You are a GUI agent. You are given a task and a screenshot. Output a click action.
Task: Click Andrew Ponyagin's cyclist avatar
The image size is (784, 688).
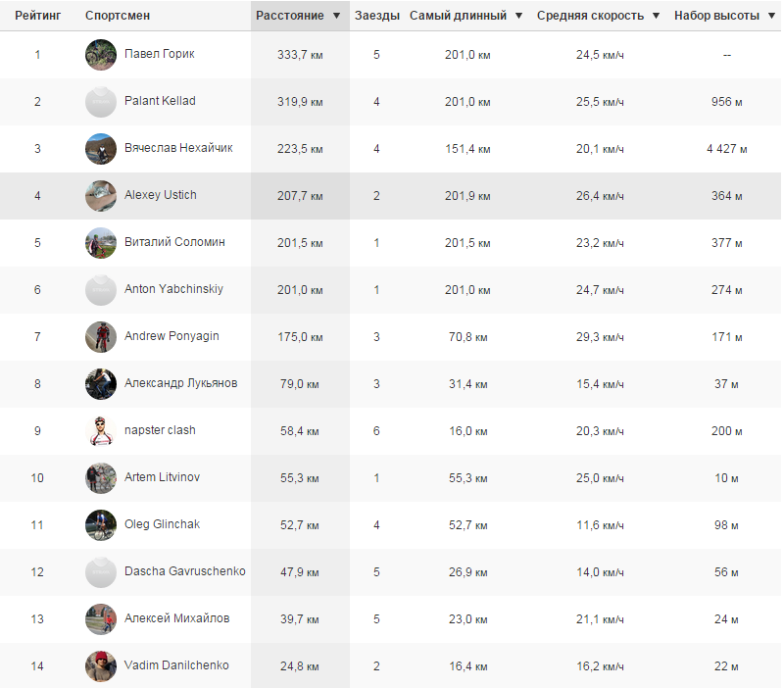[x=101, y=337]
